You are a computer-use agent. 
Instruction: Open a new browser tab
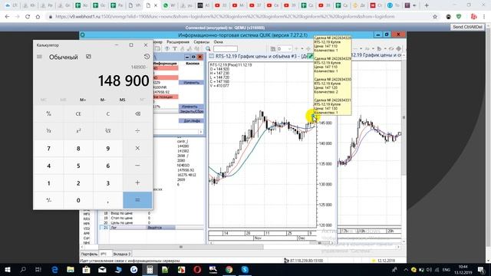pos(427,5)
